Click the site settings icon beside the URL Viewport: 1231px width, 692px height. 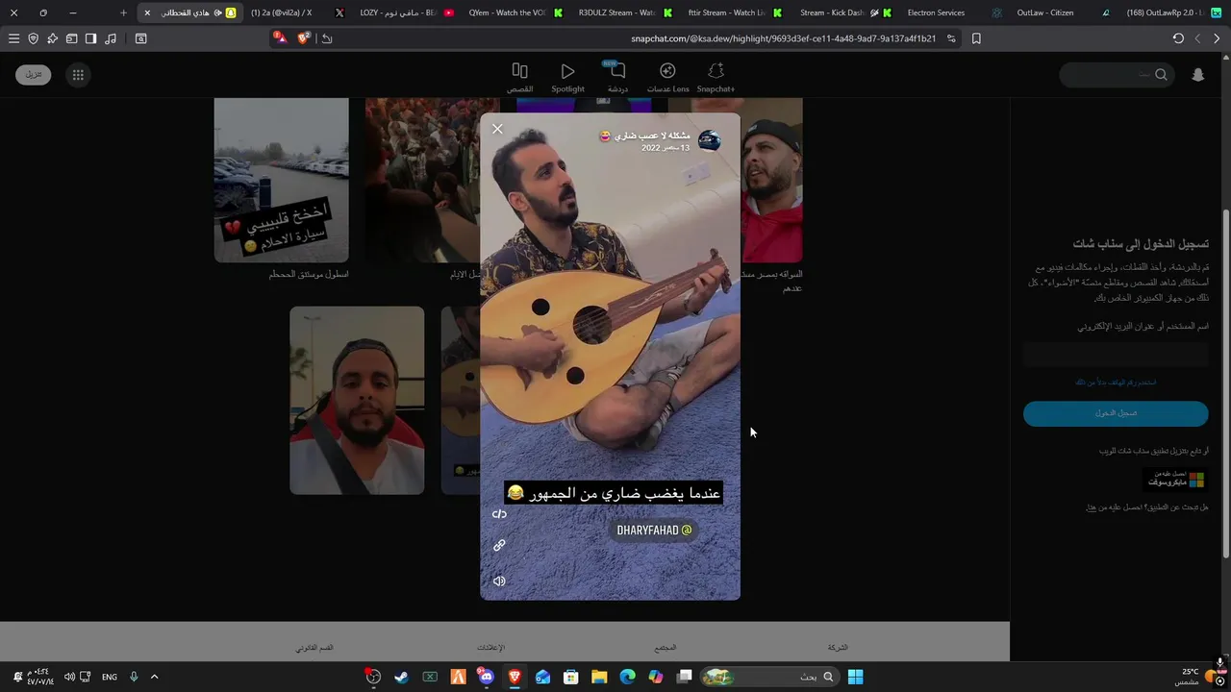click(x=951, y=38)
